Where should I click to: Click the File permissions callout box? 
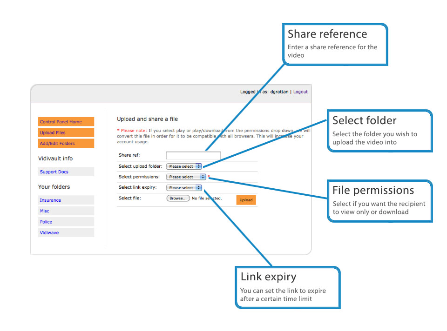[x=379, y=201]
